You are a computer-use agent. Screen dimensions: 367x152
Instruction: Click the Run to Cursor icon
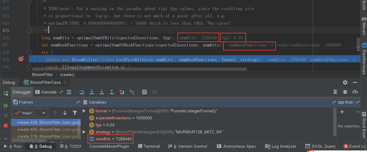coord(132,92)
